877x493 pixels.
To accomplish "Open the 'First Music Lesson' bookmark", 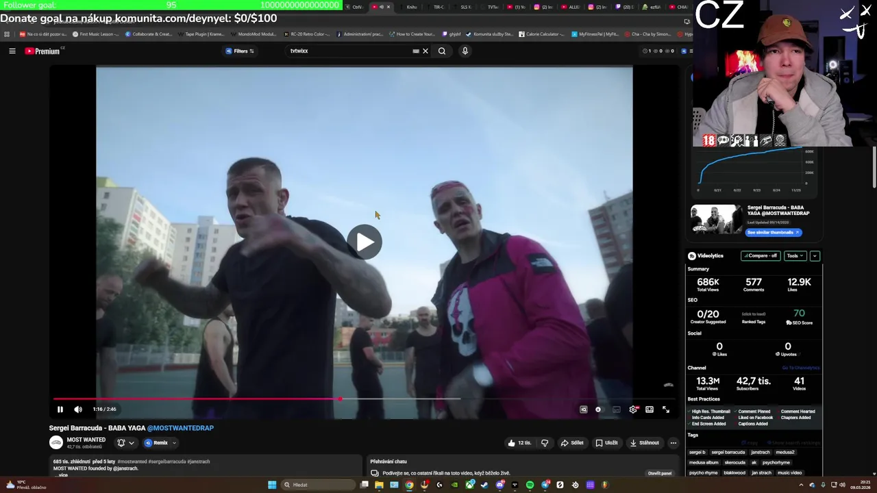I will (95, 34).
